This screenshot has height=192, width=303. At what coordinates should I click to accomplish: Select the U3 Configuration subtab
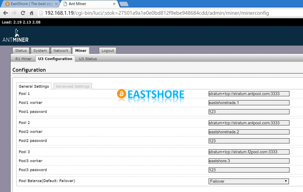pos(55,59)
